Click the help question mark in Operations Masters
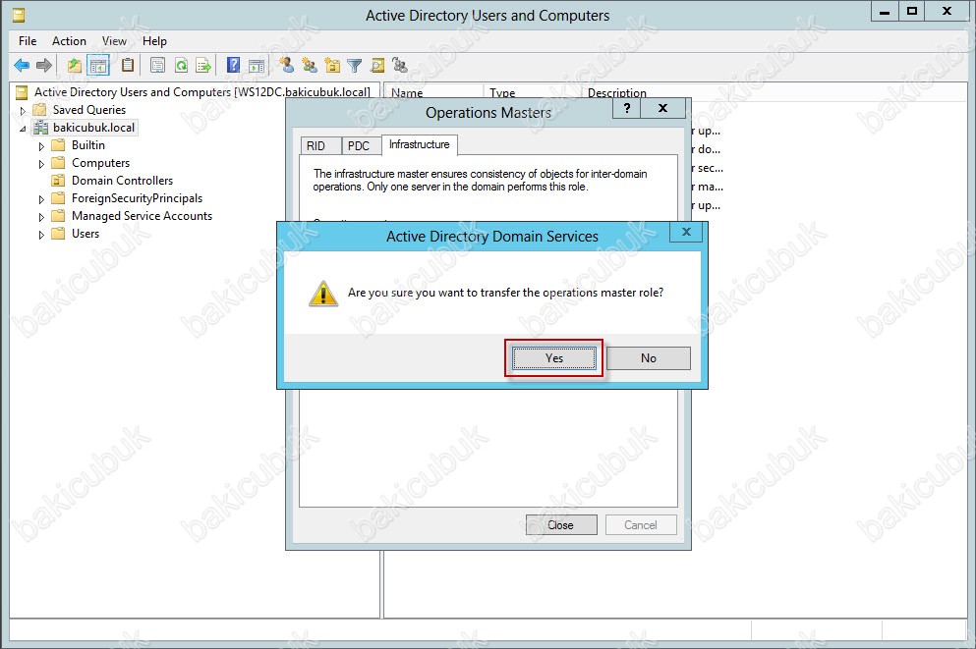 pyautogui.click(x=627, y=108)
